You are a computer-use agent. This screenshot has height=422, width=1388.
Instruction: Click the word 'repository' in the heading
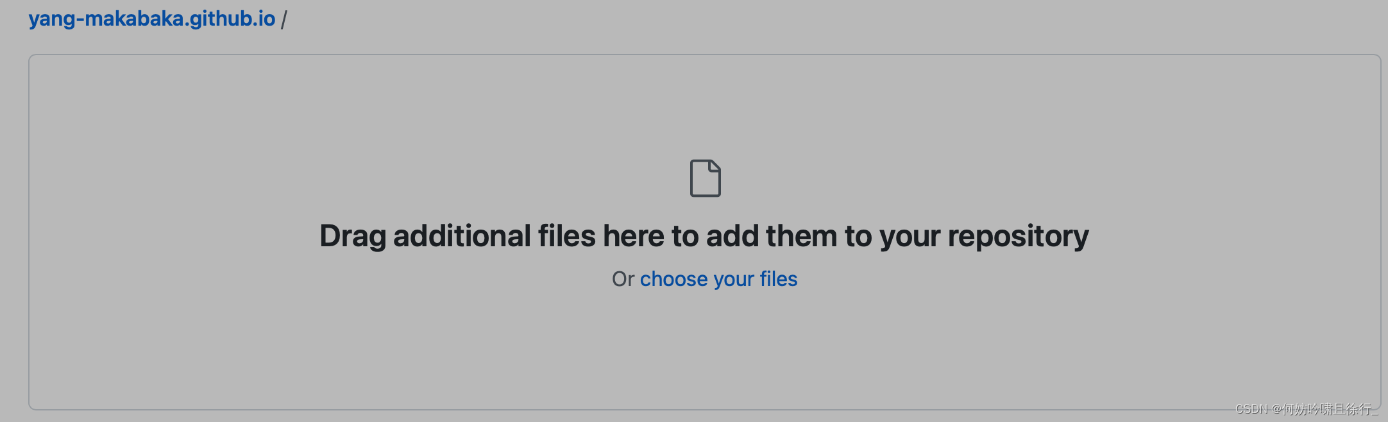[1018, 235]
